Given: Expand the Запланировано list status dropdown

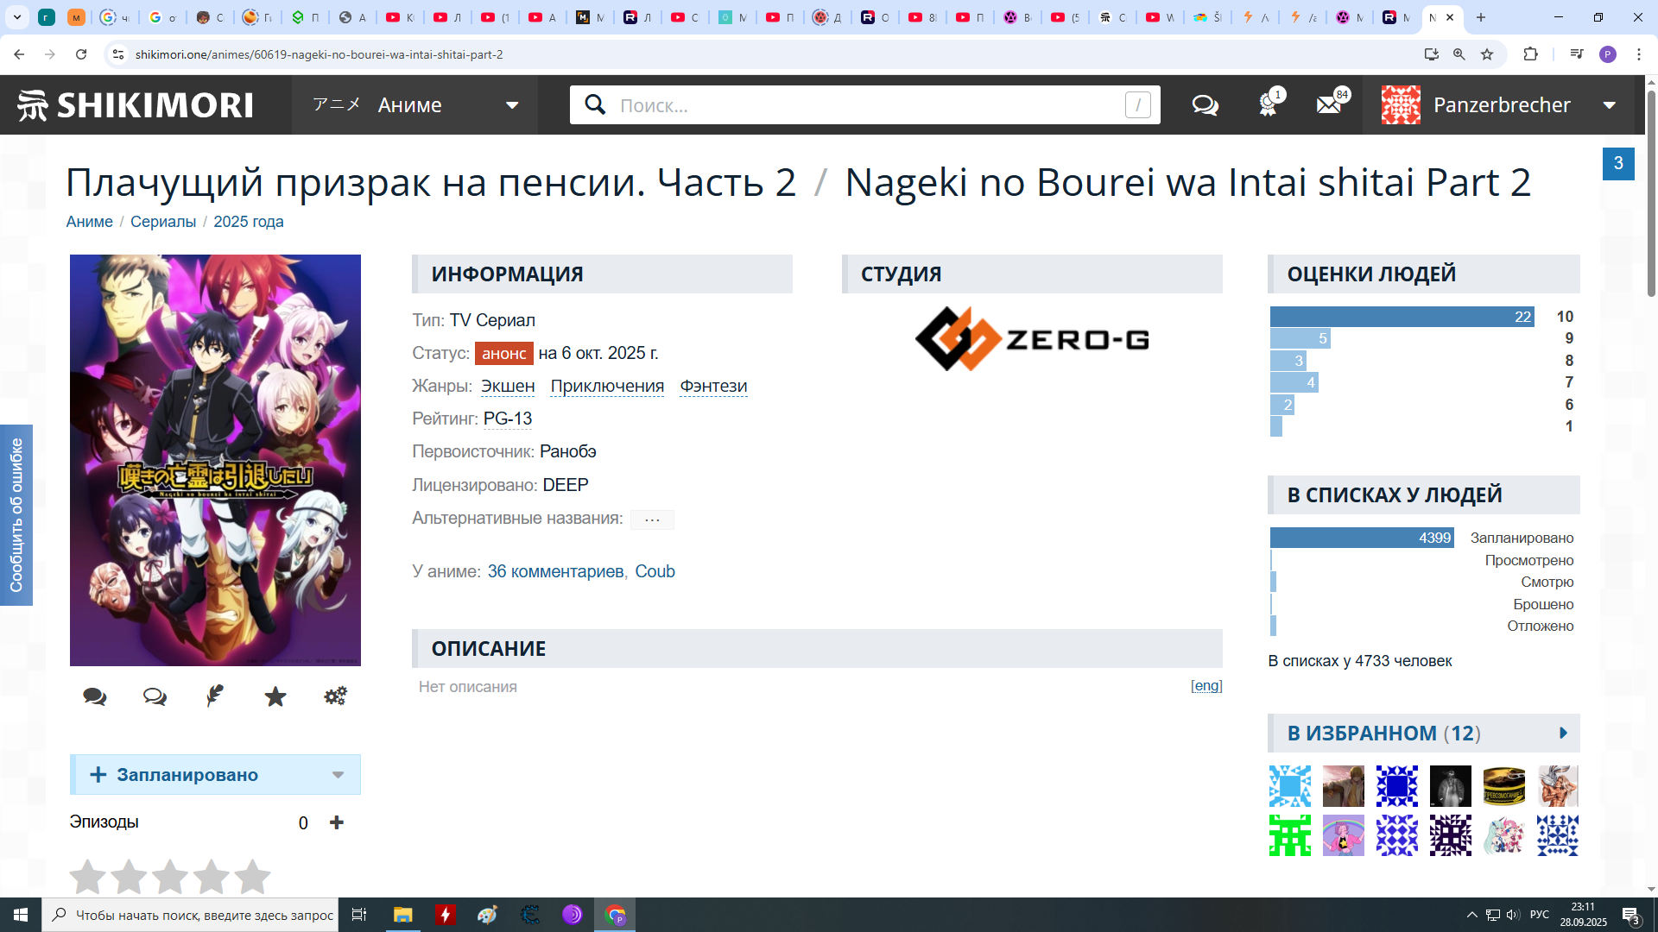Looking at the screenshot, I should pyautogui.click(x=338, y=775).
